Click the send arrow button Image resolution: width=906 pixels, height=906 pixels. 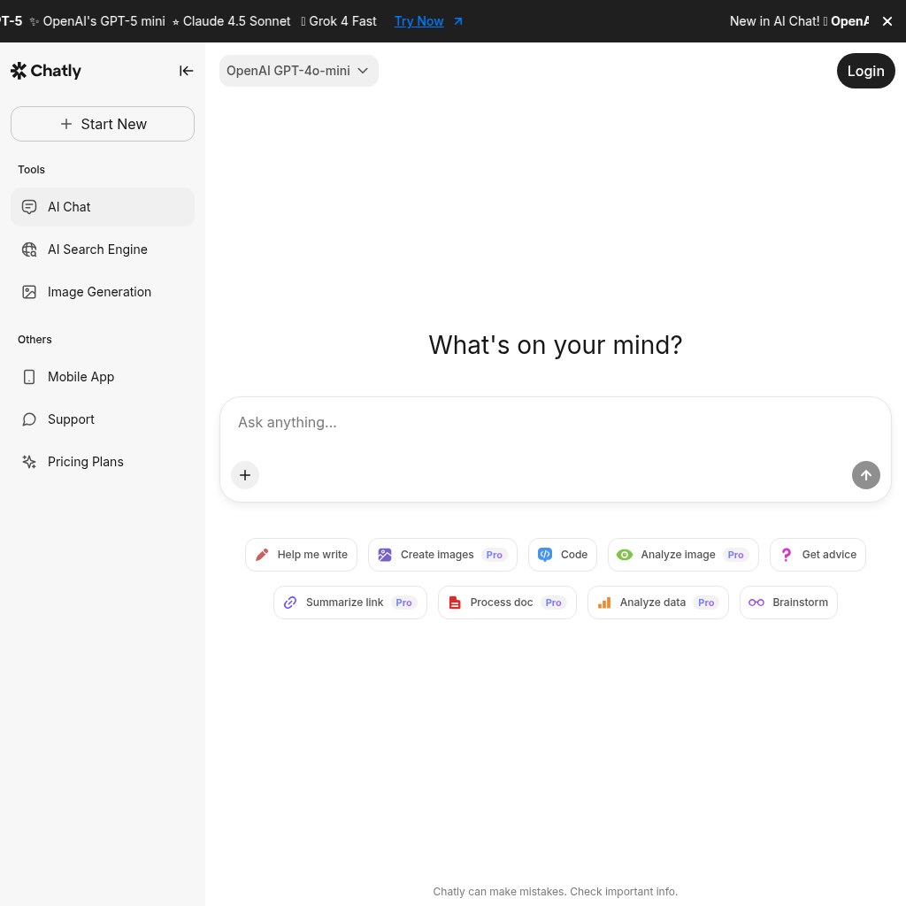coord(865,475)
